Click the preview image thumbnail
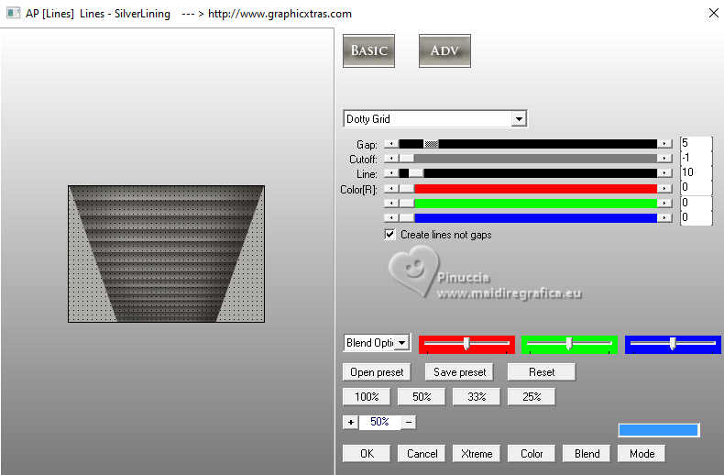724x475 pixels. pyautogui.click(x=166, y=254)
